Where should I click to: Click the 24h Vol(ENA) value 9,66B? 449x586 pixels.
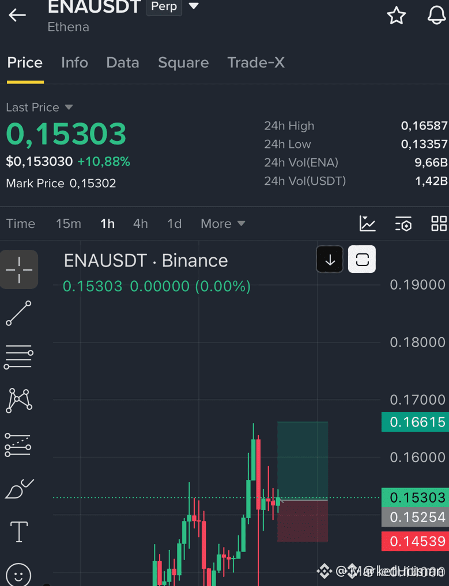[x=431, y=162]
